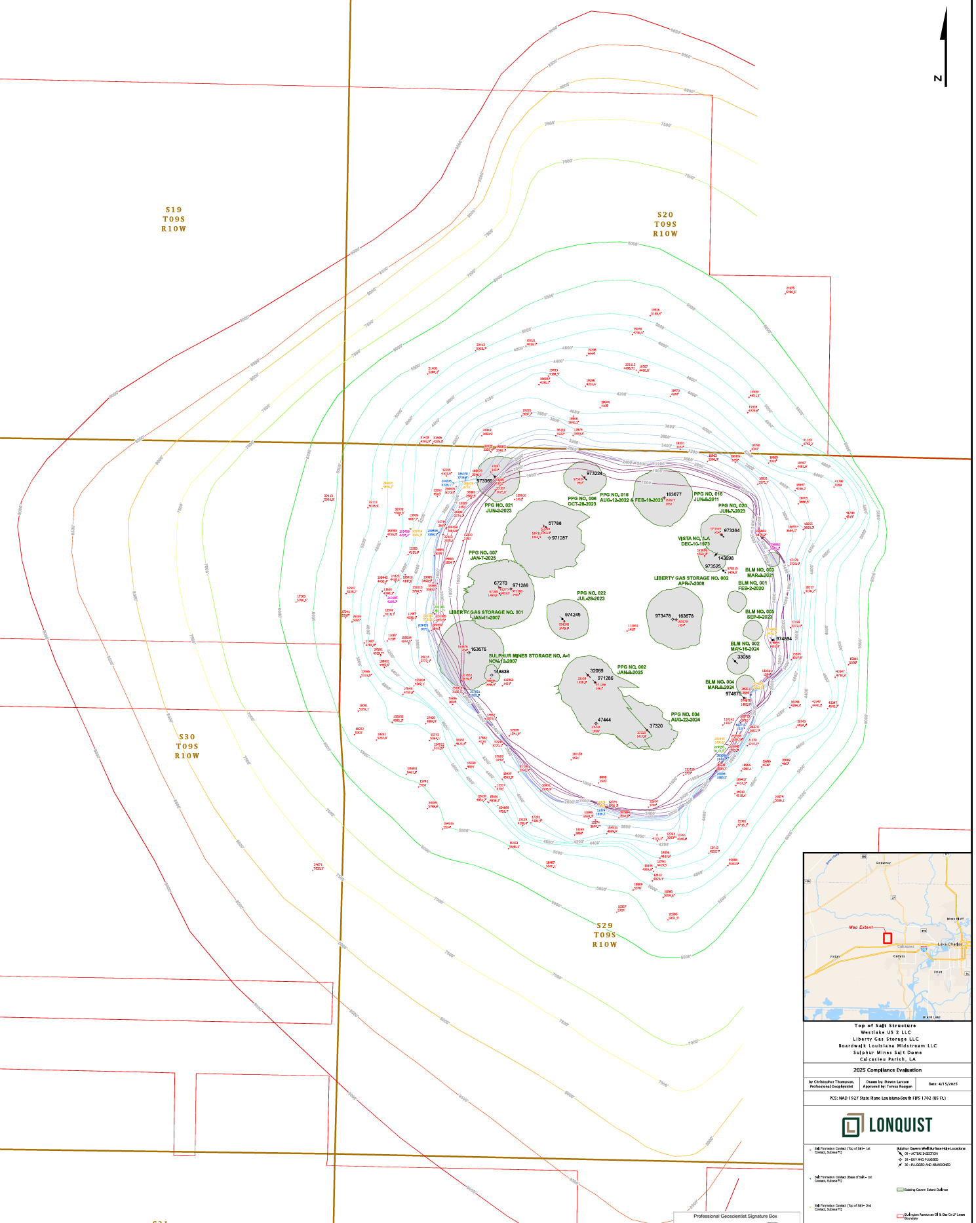Click the Plugged and Abandoned legend symbol

[900, 1165]
